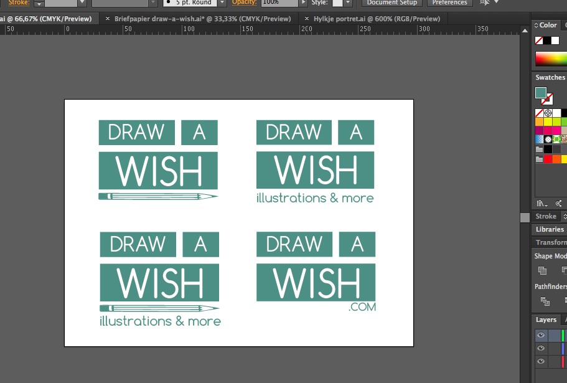This screenshot has width=567, height=383.
Task: Click the scroll-up arrow above the canvas scrollbar
Action: [x=525, y=31]
